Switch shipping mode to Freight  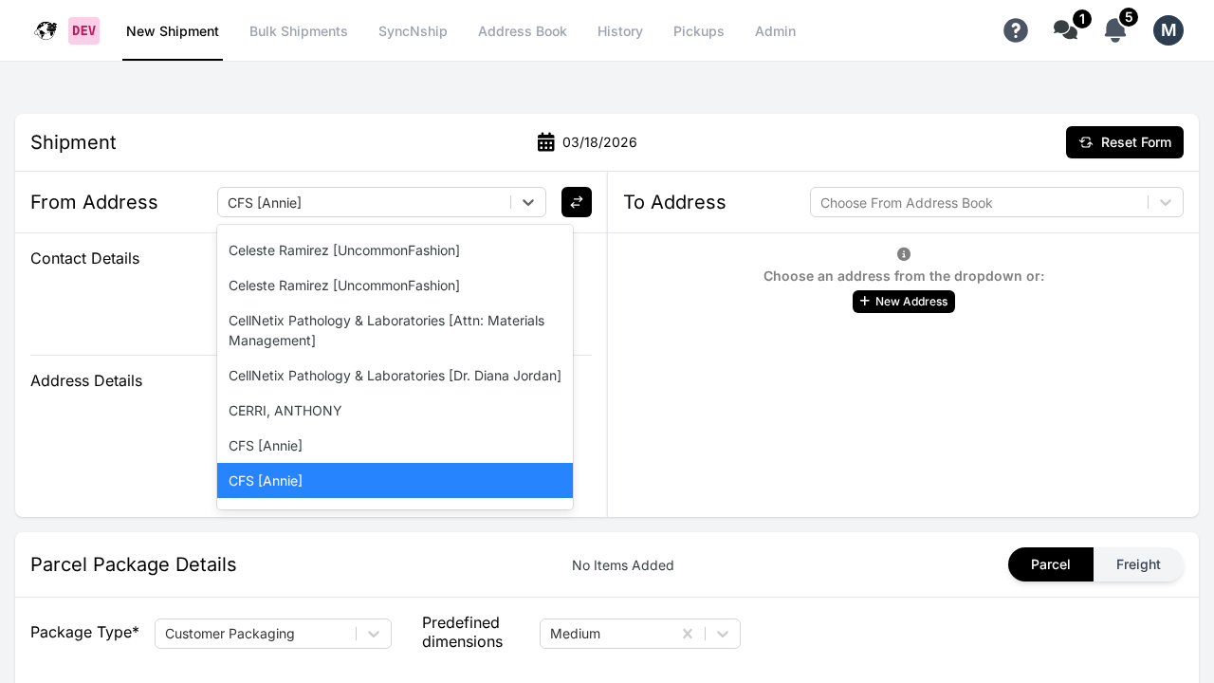[x=1137, y=564]
